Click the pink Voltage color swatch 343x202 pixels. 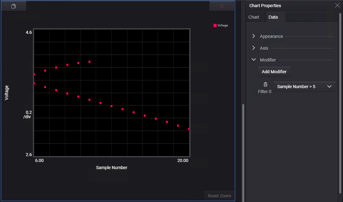point(215,25)
